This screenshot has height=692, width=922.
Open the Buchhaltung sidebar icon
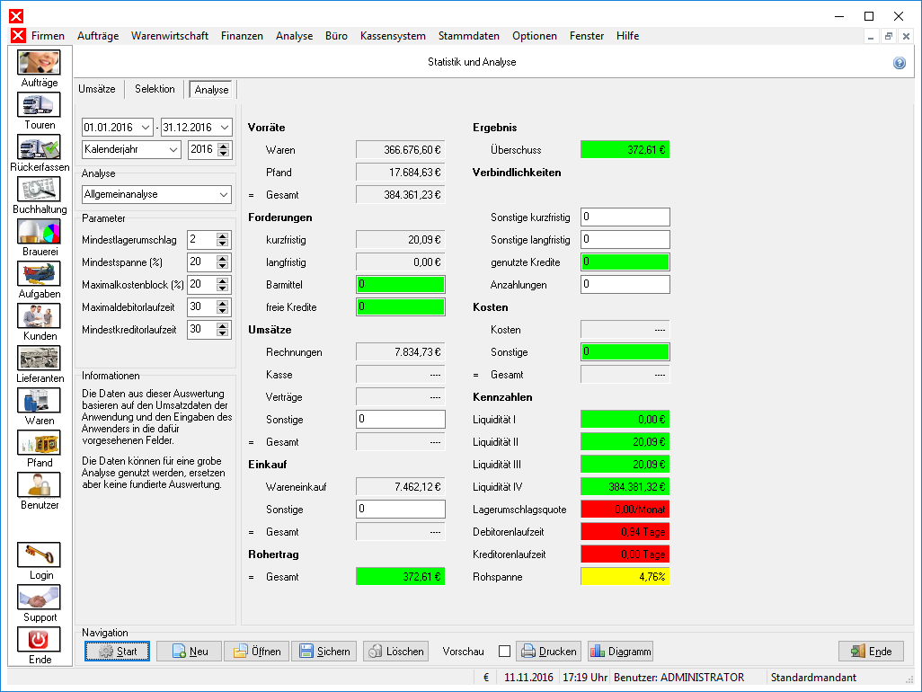point(39,190)
